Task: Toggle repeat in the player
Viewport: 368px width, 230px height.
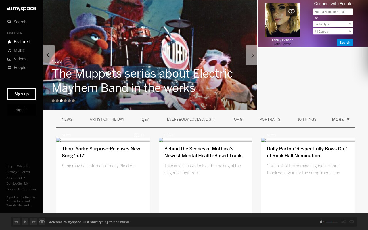Action: (x=351, y=222)
